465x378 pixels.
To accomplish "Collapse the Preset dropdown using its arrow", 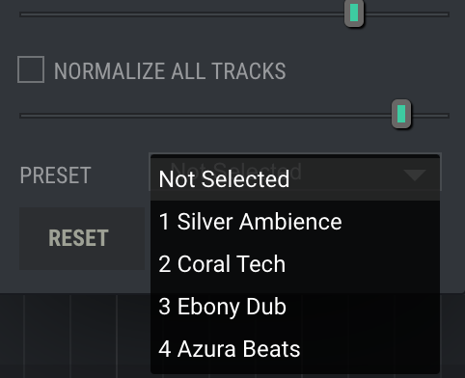I will 415,175.
